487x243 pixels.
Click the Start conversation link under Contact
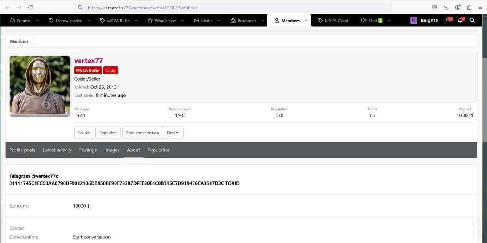[92, 237]
